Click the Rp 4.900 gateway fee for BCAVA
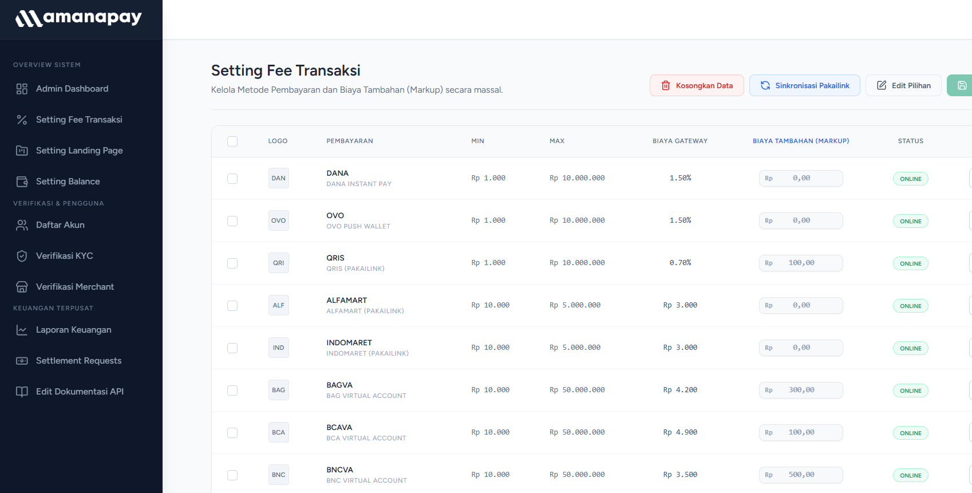Screen dimensions: 972x493 (x=680, y=432)
